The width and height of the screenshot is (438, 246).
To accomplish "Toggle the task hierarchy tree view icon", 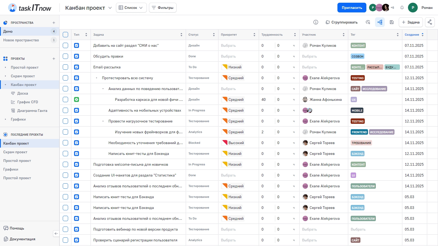I will (380, 22).
